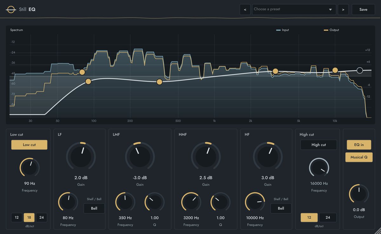The image size is (381, 234).
Task: Click the HMF band node on curve
Action: [x=275, y=71]
